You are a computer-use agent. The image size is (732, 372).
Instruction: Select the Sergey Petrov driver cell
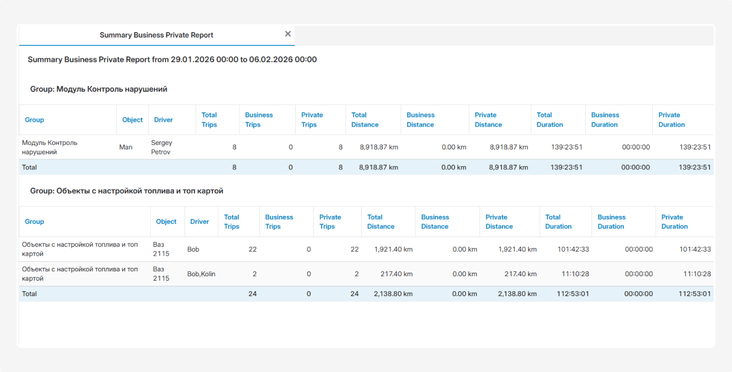point(162,147)
